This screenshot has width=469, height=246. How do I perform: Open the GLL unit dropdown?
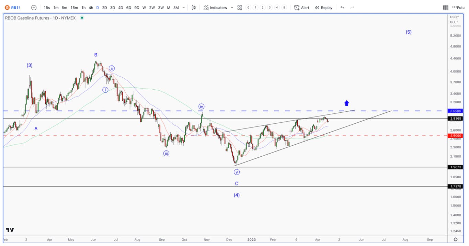click(454, 22)
